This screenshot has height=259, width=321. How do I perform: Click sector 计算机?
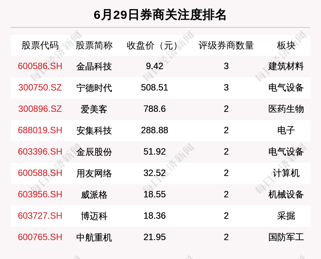(286, 173)
